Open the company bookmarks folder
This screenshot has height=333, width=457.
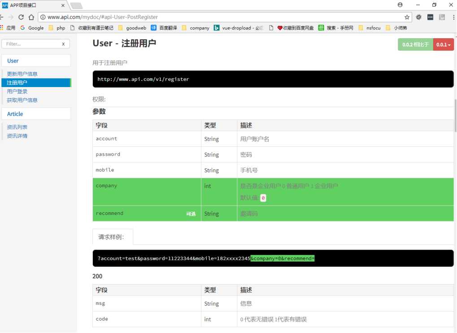coord(196,28)
